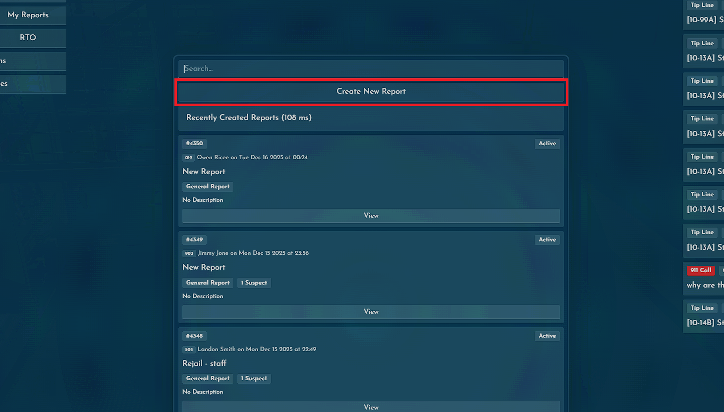Open My Reports in the sidebar

click(x=28, y=15)
